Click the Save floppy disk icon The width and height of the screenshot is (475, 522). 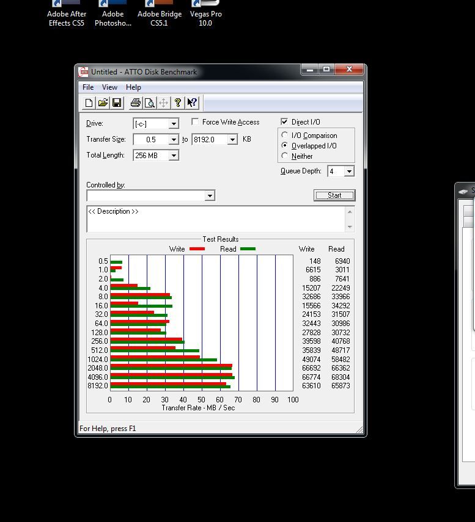pos(117,103)
